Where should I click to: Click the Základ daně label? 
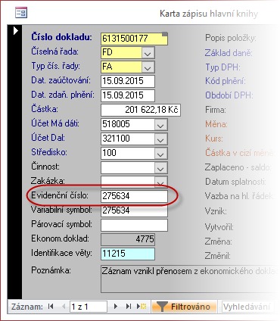(x=229, y=53)
